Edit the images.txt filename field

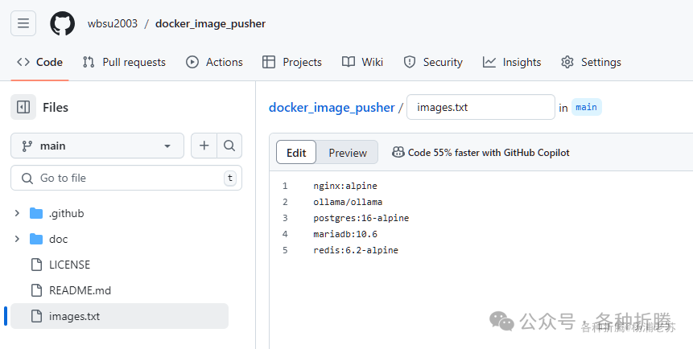(481, 107)
